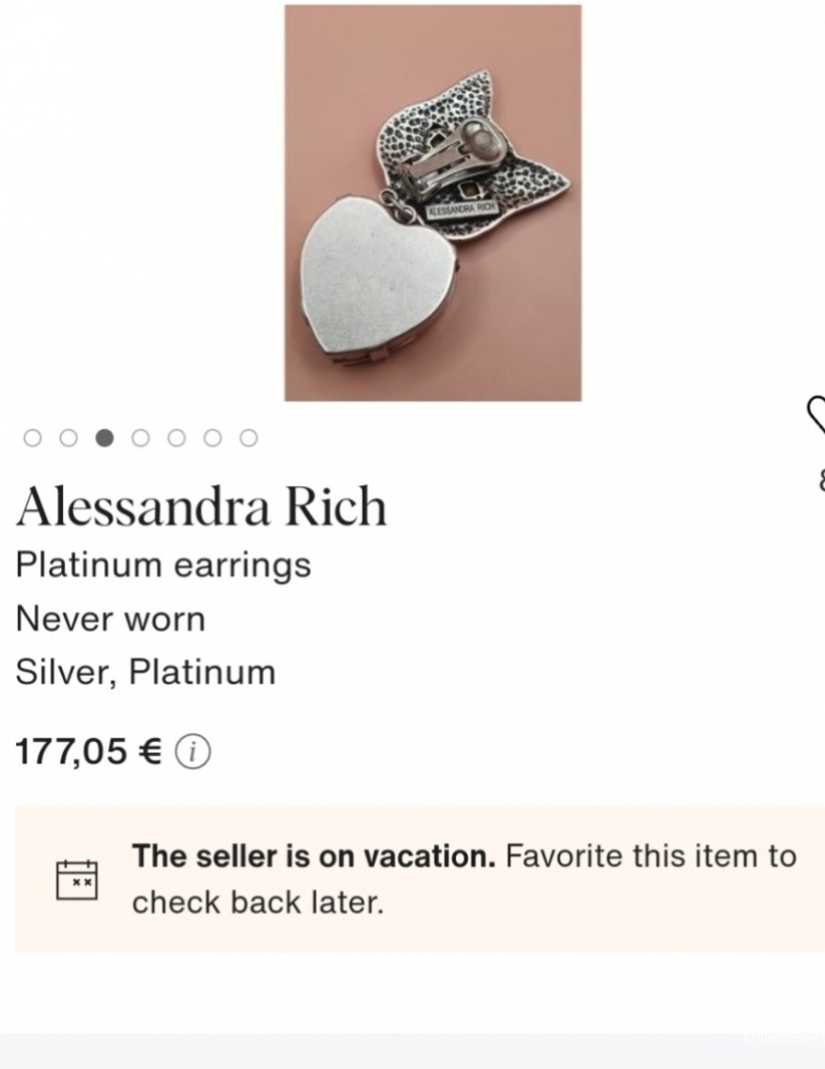Click the seller vacation banner message
The height and width of the screenshot is (1069, 825).
463,878
